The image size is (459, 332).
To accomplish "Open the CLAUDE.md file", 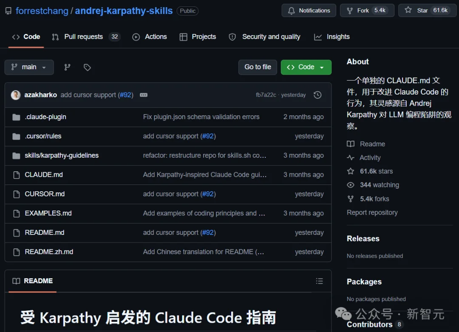I will coord(44,175).
